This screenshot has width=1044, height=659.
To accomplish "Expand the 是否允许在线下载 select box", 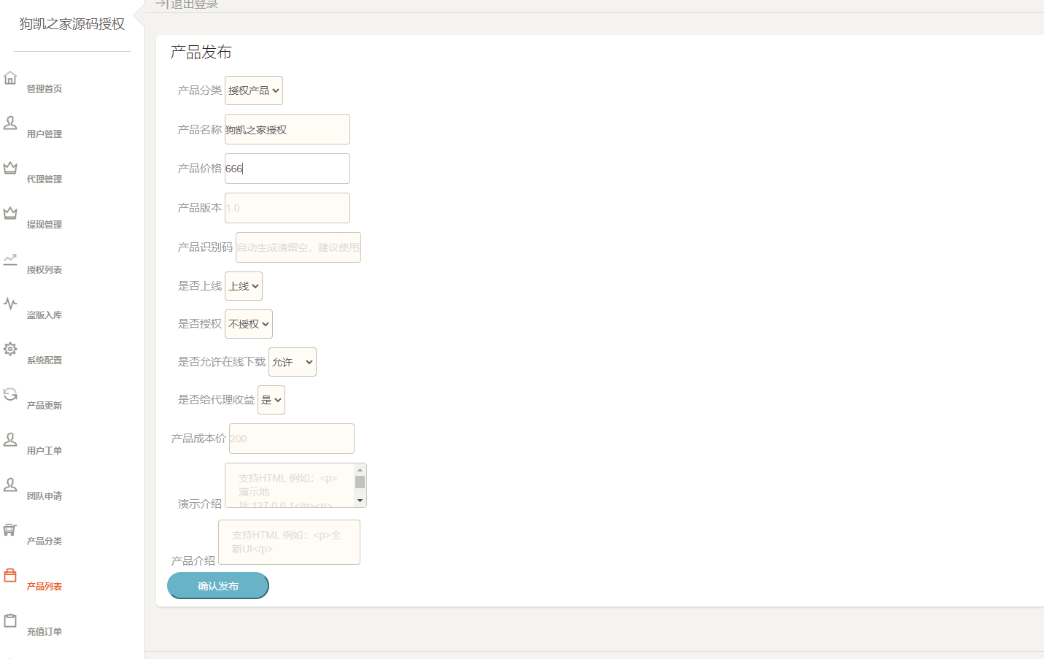I will (292, 362).
